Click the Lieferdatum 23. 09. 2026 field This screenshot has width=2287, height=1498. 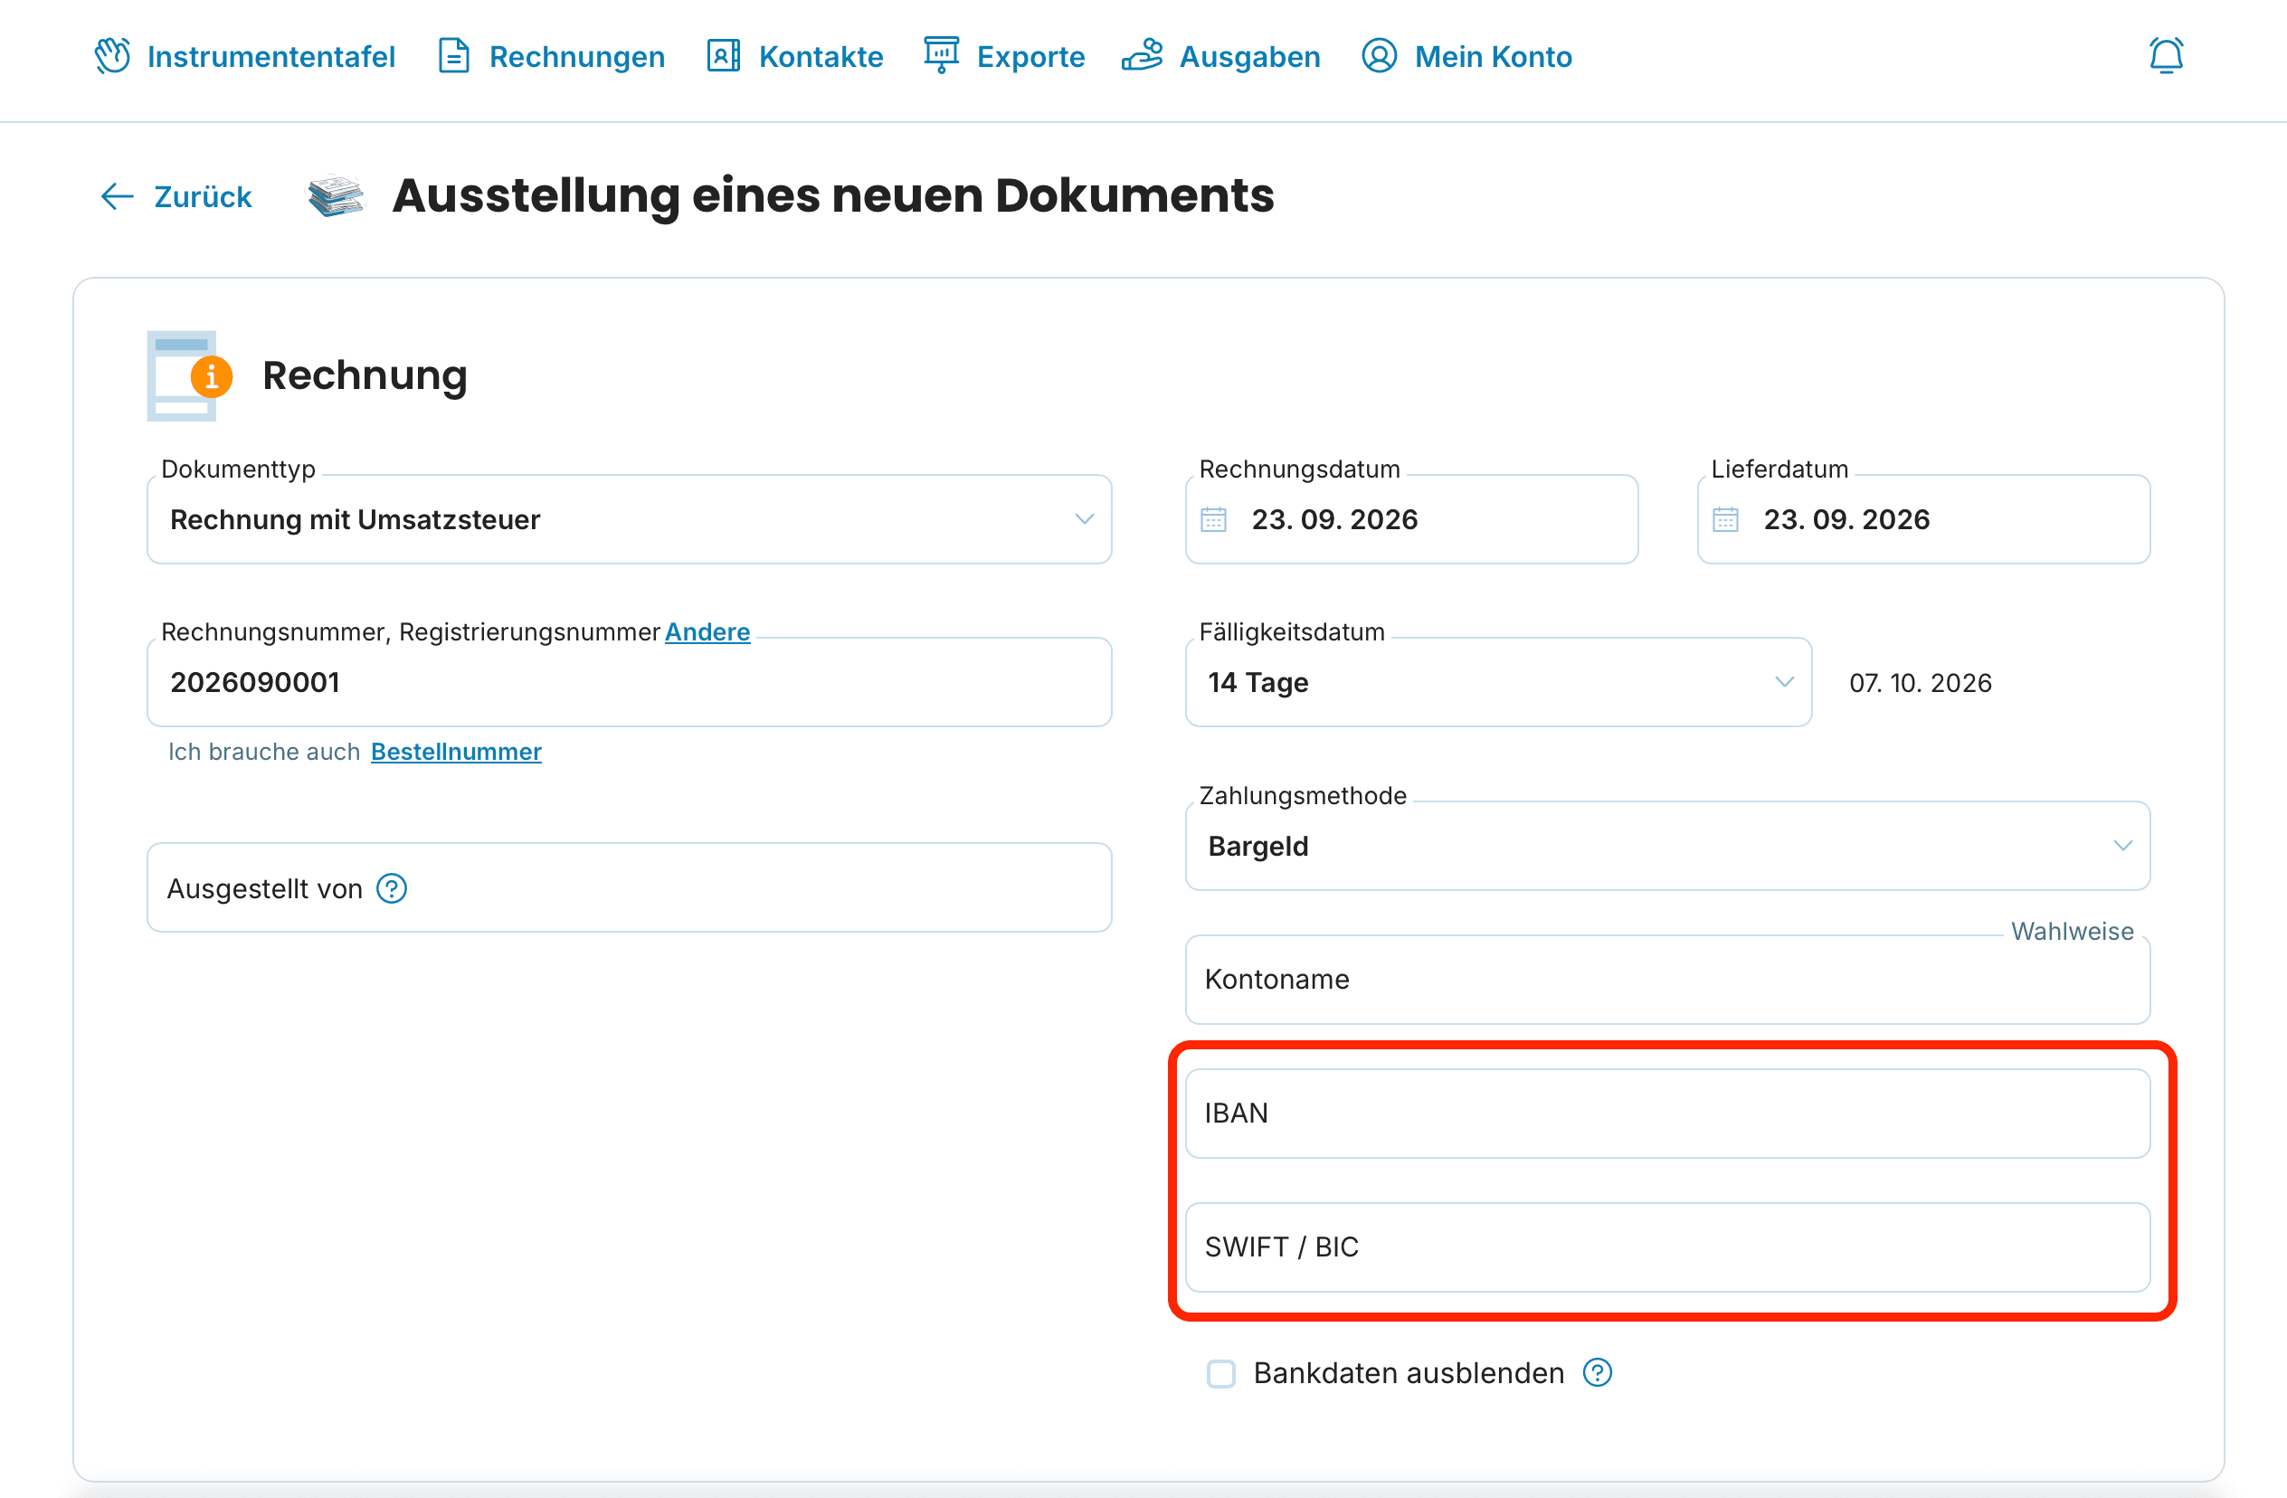(x=1923, y=520)
